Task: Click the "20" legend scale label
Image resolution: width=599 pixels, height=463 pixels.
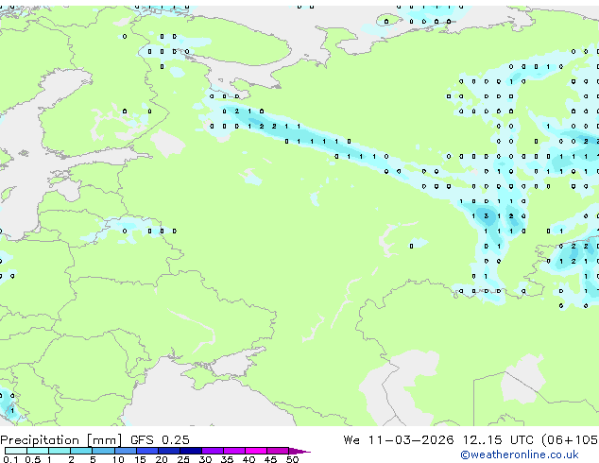Action: point(162,459)
